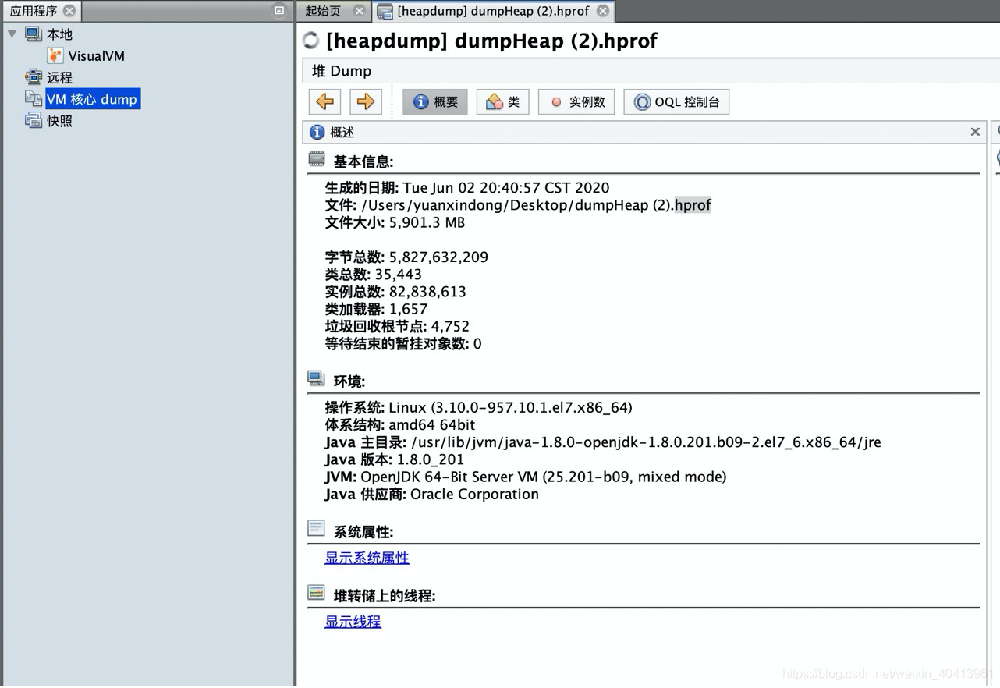Click the JVM OpenJDK 64-Bit Server line
The width and height of the screenshot is (1000, 688).
pos(526,477)
